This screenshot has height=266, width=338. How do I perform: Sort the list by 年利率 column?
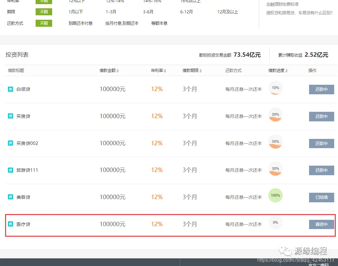158,71
